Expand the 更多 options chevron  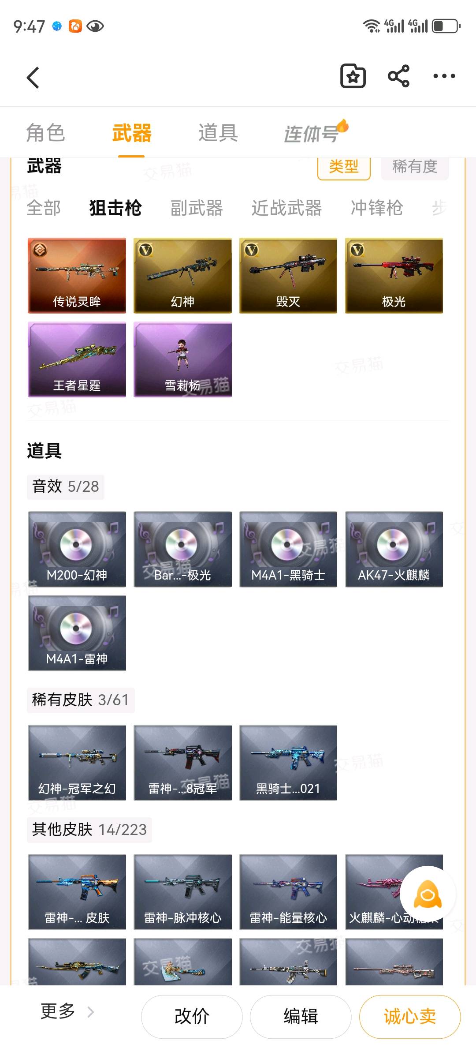91,1011
